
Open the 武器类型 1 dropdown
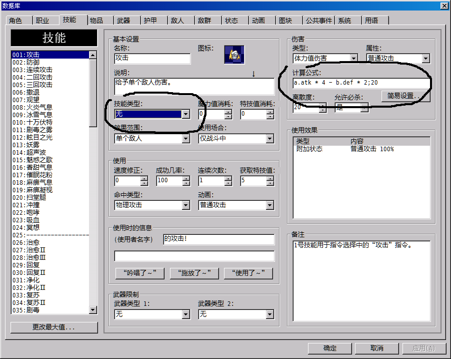coord(186,314)
